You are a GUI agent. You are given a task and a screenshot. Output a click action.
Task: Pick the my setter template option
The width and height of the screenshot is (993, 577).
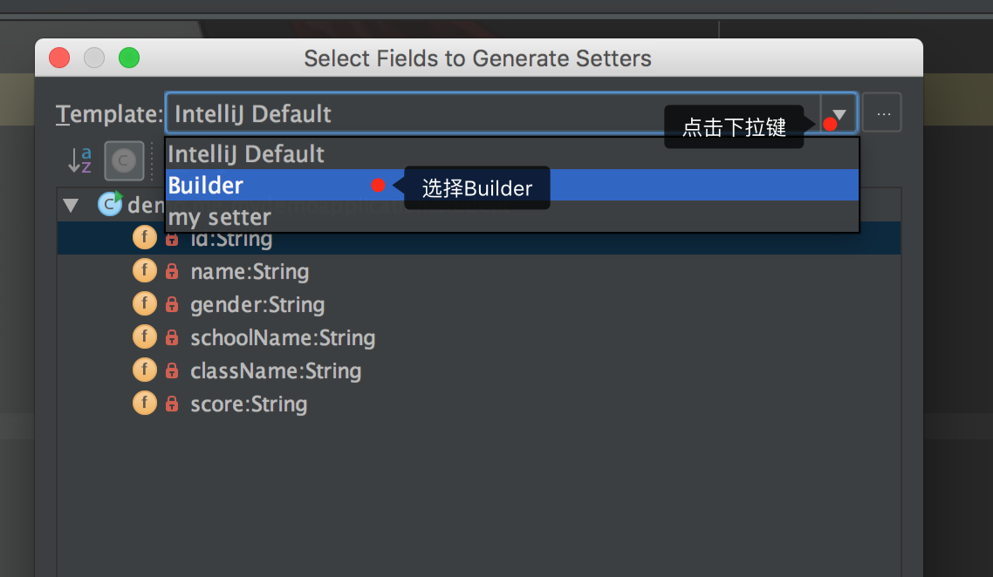tap(220, 217)
